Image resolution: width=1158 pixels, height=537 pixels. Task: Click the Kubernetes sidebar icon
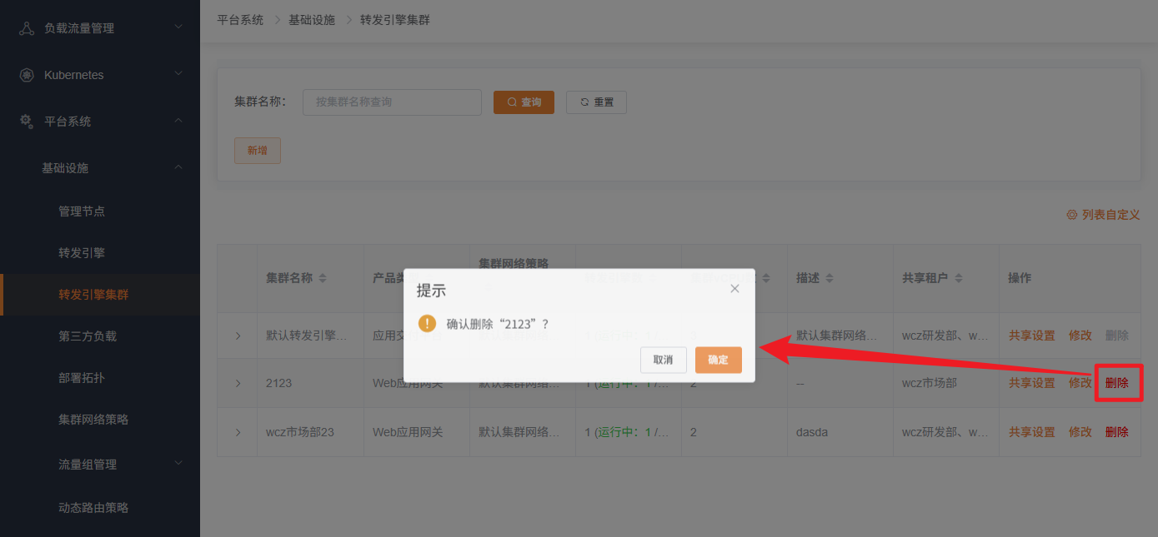27,75
